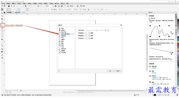Select the Interactive Fill tool
The width and height of the screenshot is (179, 98).
click(2, 58)
